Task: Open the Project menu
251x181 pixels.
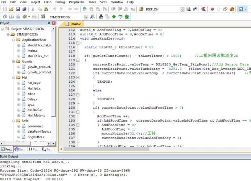Action: click(x=35, y=2)
